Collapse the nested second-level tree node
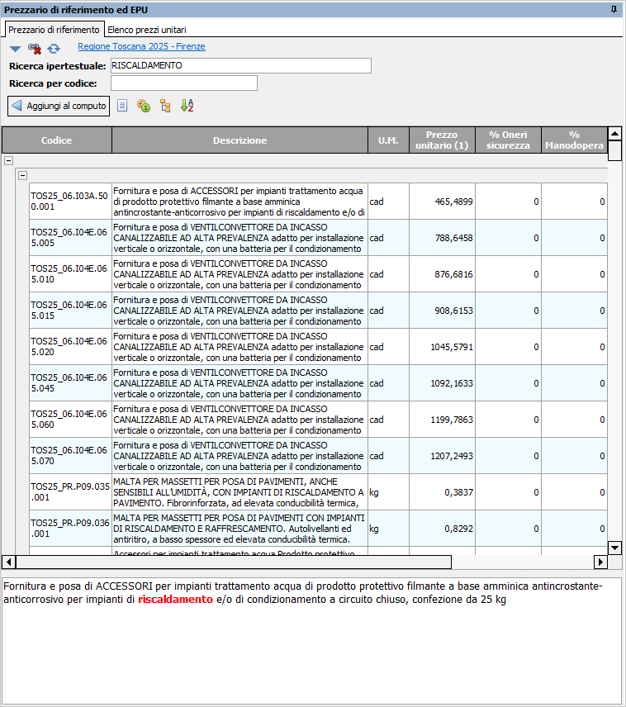Screen dimensions: 626x707 click(23, 175)
